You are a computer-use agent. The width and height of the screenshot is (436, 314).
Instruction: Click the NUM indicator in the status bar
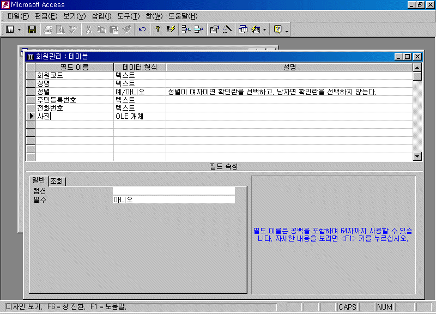[385, 307]
